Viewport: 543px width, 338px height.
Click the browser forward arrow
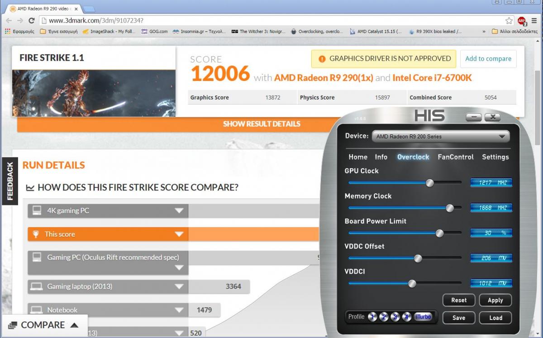[20, 21]
